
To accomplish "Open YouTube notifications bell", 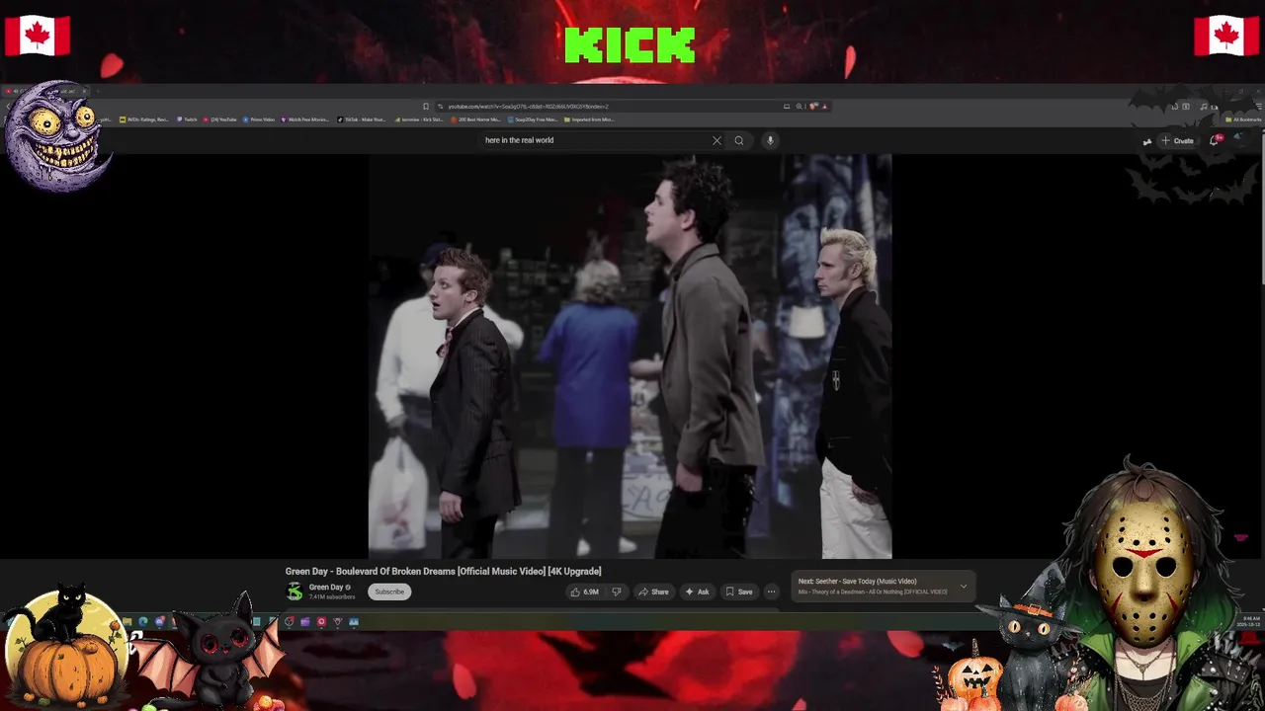I will pyautogui.click(x=1215, y=140).
